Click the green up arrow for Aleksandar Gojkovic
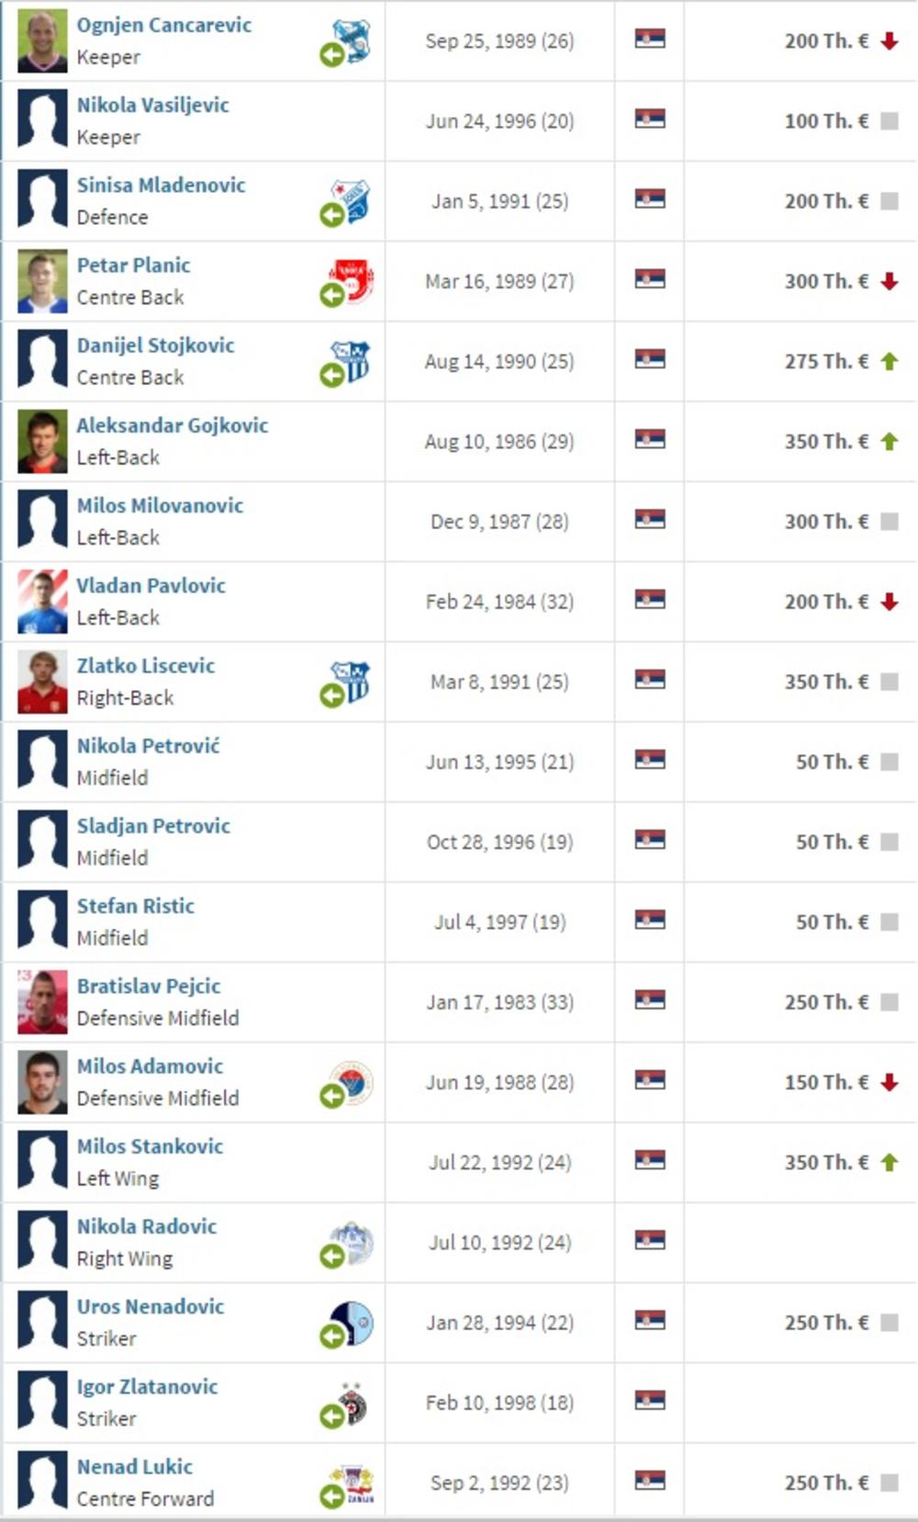Image resolution: width=918 pixels, height=1522 pixels. click(889, 442)
